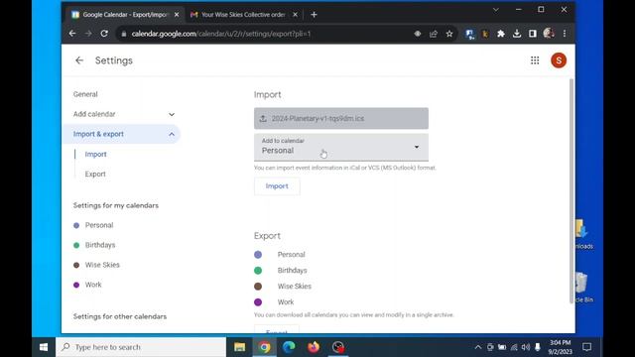Click the green Birthdays export color dot
The width and height of the screenshot is (635, 357).
(258, 271)
